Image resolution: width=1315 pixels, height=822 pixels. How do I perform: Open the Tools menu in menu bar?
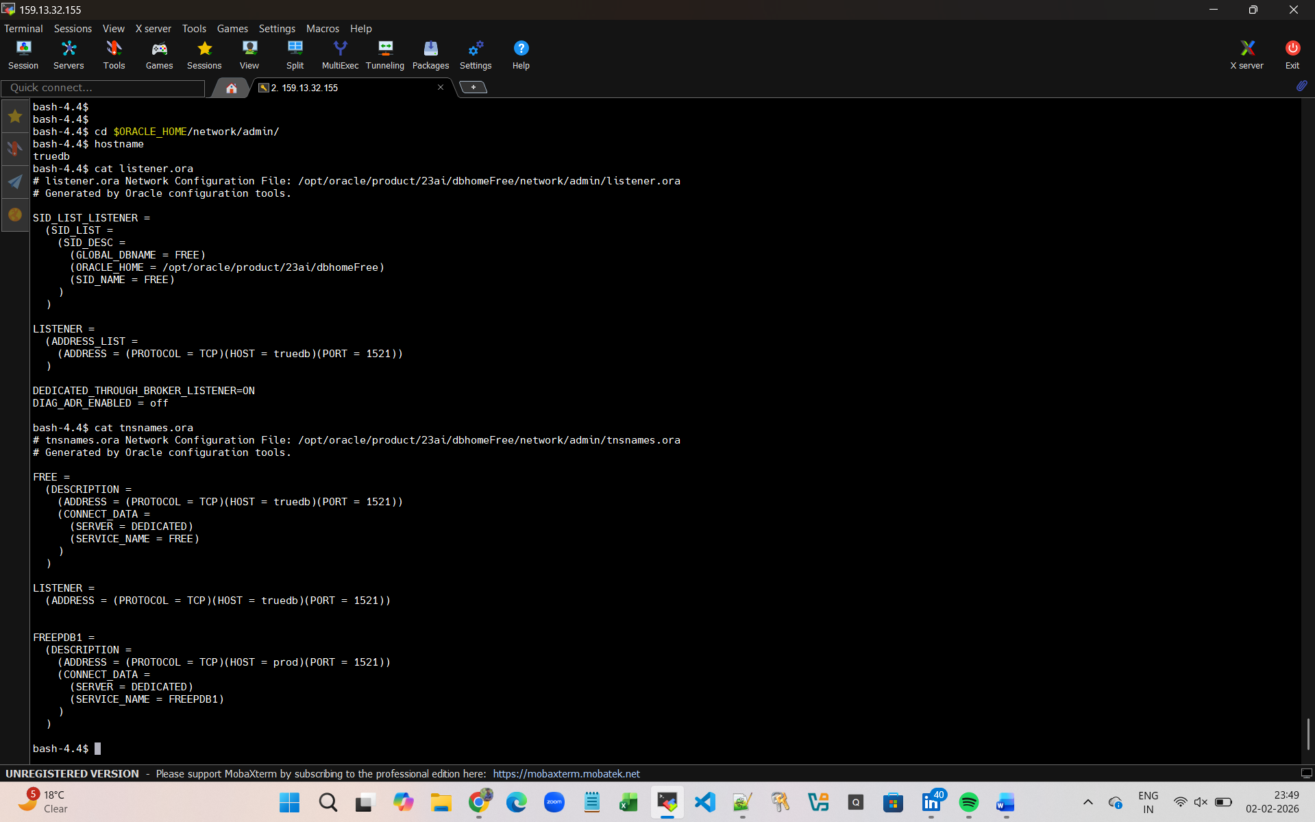click(194, 29)
